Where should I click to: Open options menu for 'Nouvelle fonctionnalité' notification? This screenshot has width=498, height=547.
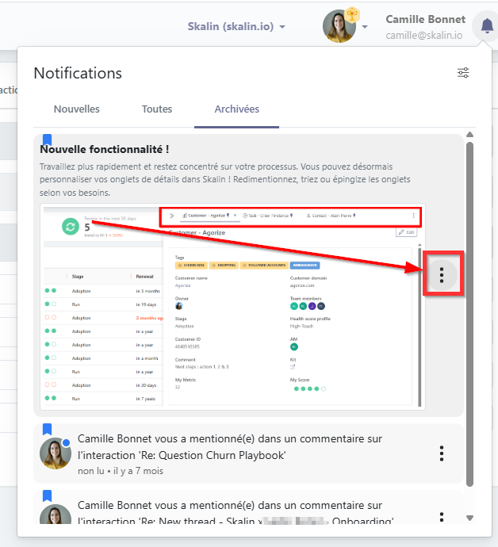[442, 275]
